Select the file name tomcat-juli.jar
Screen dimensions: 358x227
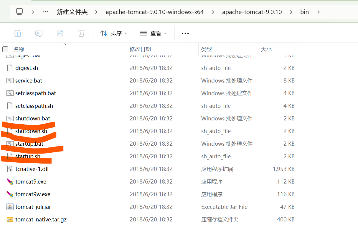pyautogui.click(x=33, y=207)
